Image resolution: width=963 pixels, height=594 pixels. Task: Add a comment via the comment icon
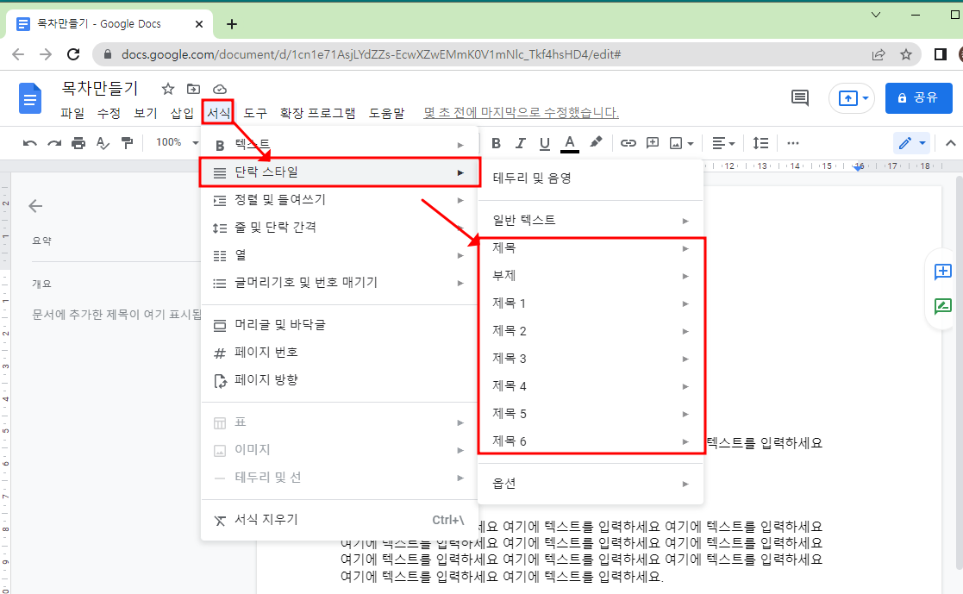(652, 143)
